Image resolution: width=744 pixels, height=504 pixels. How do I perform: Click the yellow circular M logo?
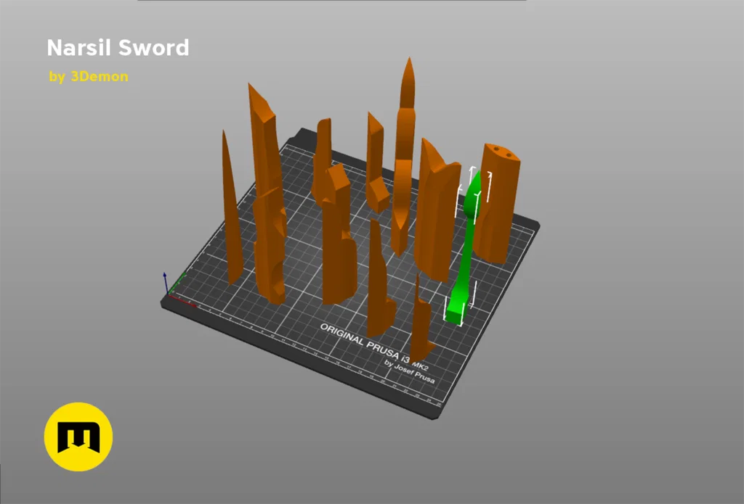(x=78, y=437)
